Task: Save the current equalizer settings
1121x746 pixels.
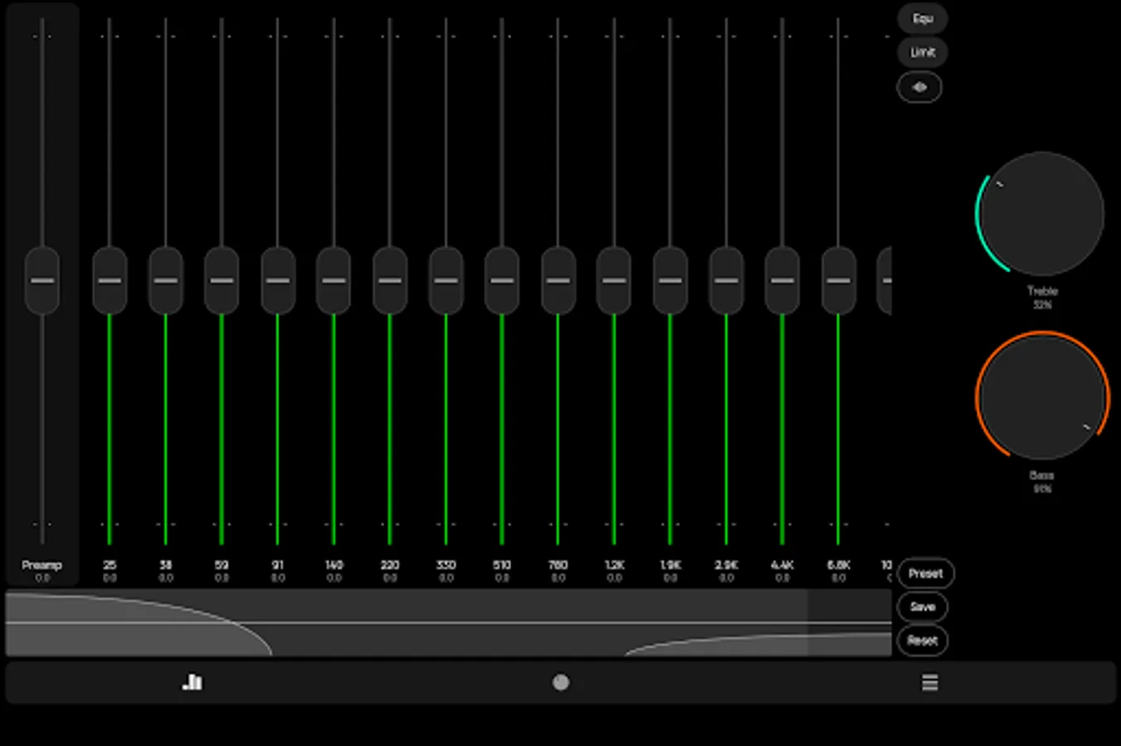Action: click(x=923, y=607)
